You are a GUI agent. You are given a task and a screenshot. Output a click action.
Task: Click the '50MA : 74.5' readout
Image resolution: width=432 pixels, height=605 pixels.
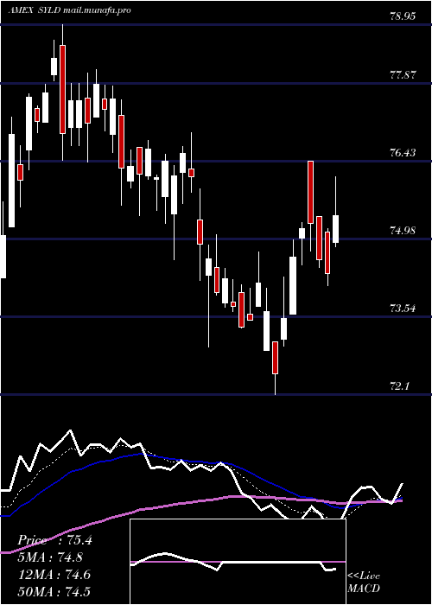tap(54, 592)
